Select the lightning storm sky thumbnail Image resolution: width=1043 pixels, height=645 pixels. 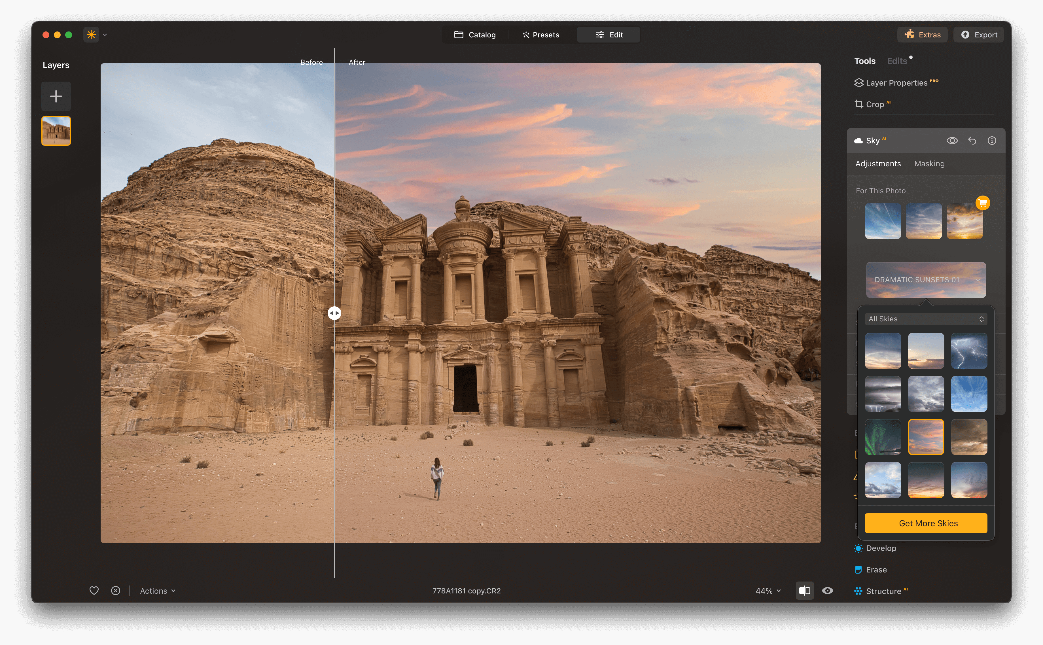(969, 351)
